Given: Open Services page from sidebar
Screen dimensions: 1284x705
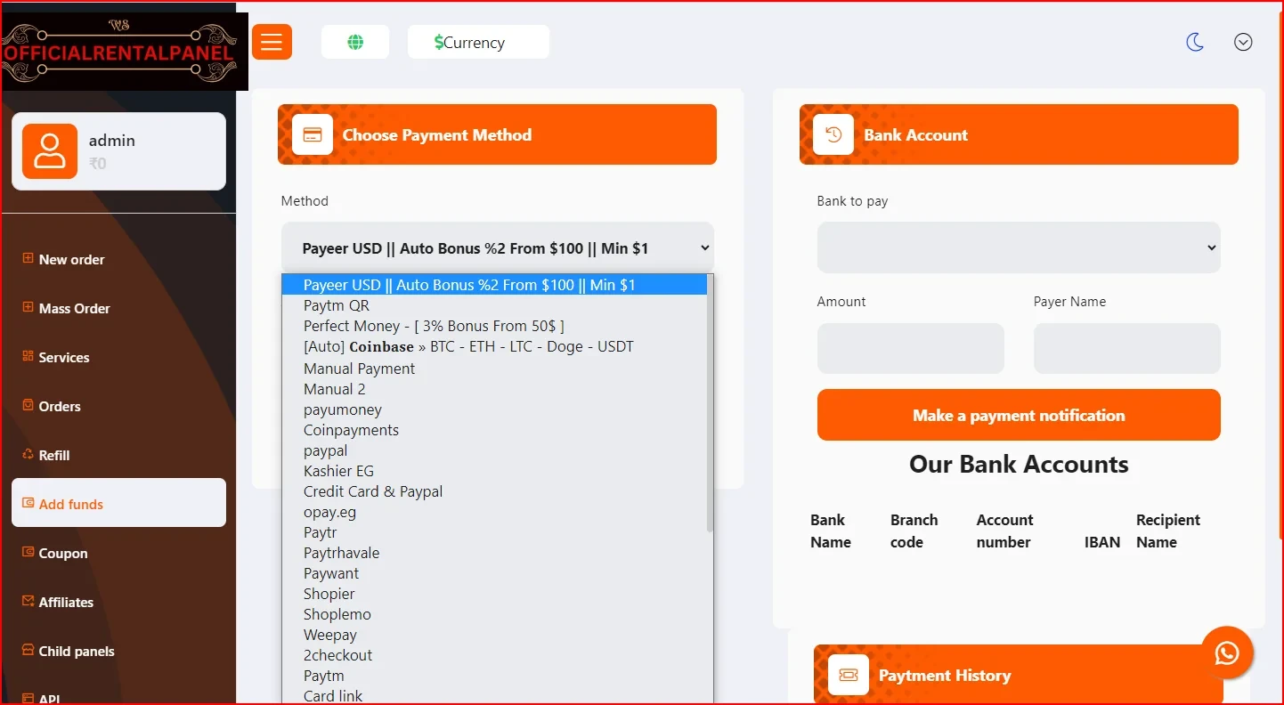Looking at the screenshot, I should point(64,358).
